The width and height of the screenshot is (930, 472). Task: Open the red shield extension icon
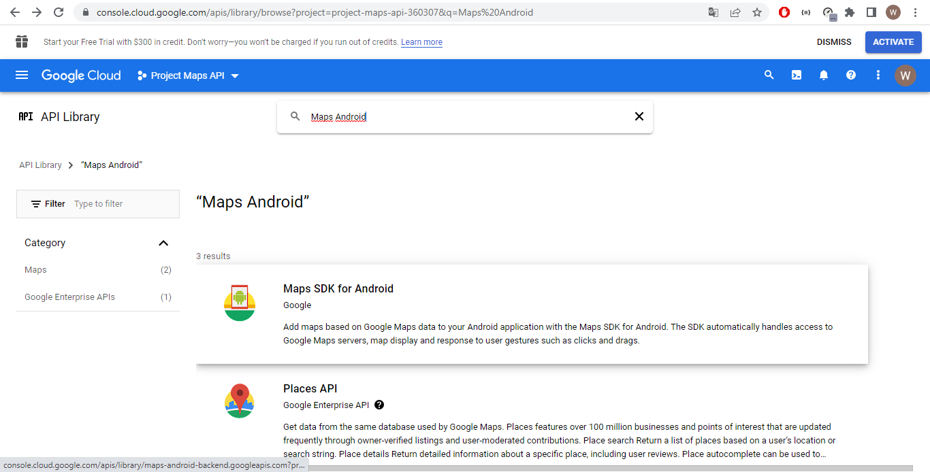point(784,12)
